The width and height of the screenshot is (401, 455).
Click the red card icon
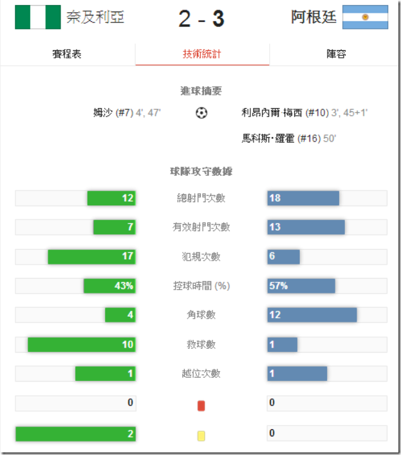pyautogui.click(x=201, y=405)
